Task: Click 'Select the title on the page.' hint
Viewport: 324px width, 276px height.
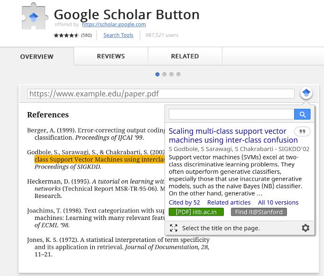Action: click(x=221, y=228)
